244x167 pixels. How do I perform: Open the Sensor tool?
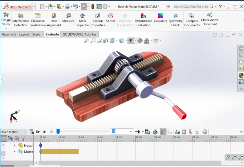(111, 18)
